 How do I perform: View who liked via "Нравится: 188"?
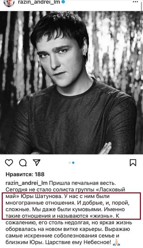(25, 174)
